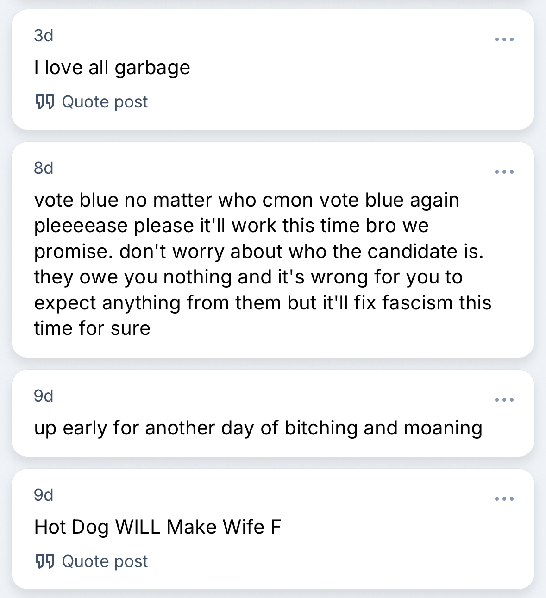Click the last line 'time for sure'

pyautogui.click(x=92, y=328)
